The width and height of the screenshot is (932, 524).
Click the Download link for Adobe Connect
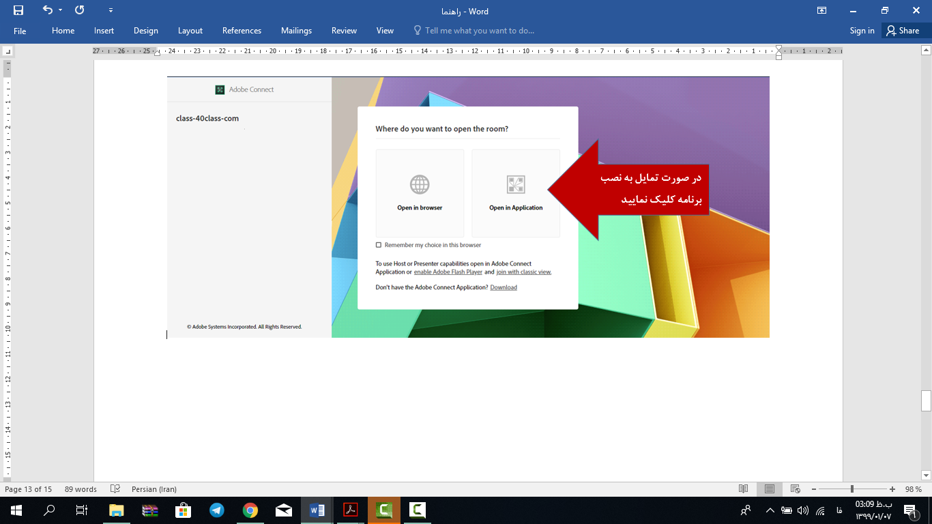[x=504, y=288]
